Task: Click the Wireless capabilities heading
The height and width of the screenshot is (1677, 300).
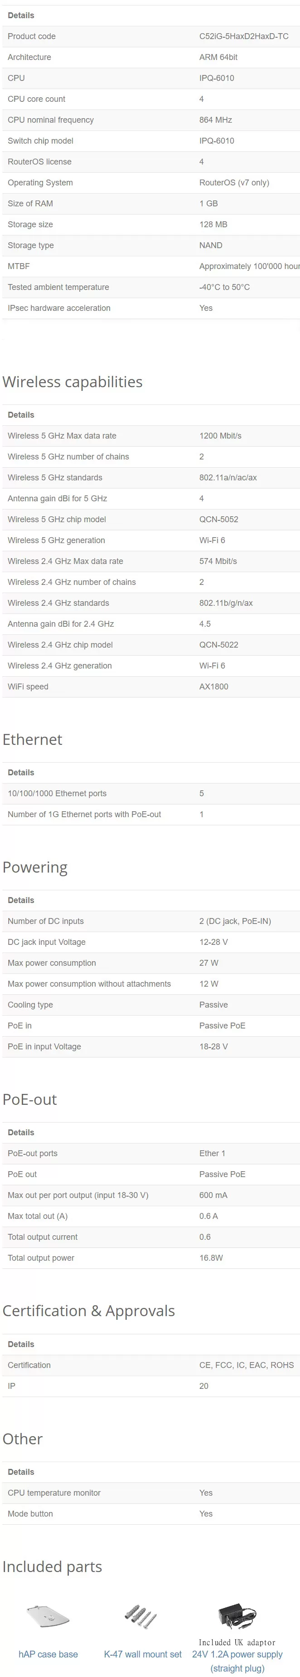Action: [72, 381]
